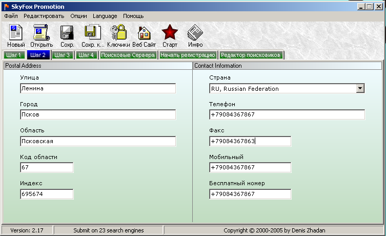Click the Улица label
This screenshot has width=386, height=236.
tap(29, 77)
